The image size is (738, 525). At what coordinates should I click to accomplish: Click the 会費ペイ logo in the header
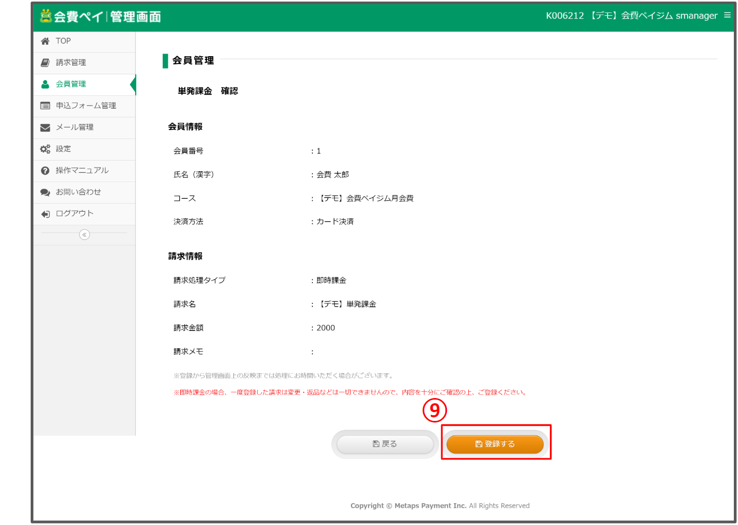(100, 17)
